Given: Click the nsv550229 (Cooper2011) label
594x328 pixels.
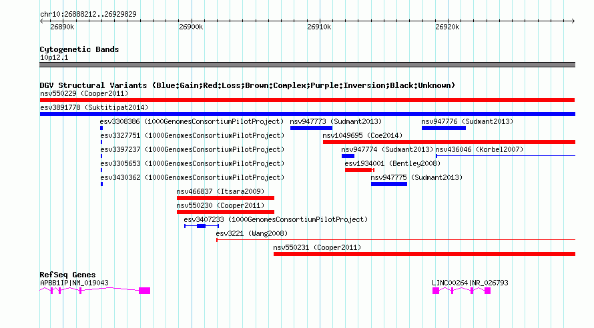Looking at the screenshot, I should click(84, 93).
